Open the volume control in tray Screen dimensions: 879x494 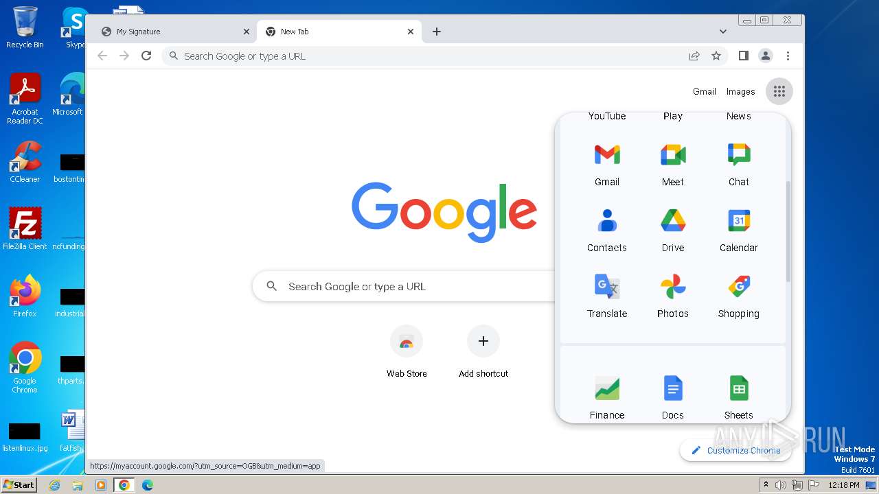pos(781,485)
